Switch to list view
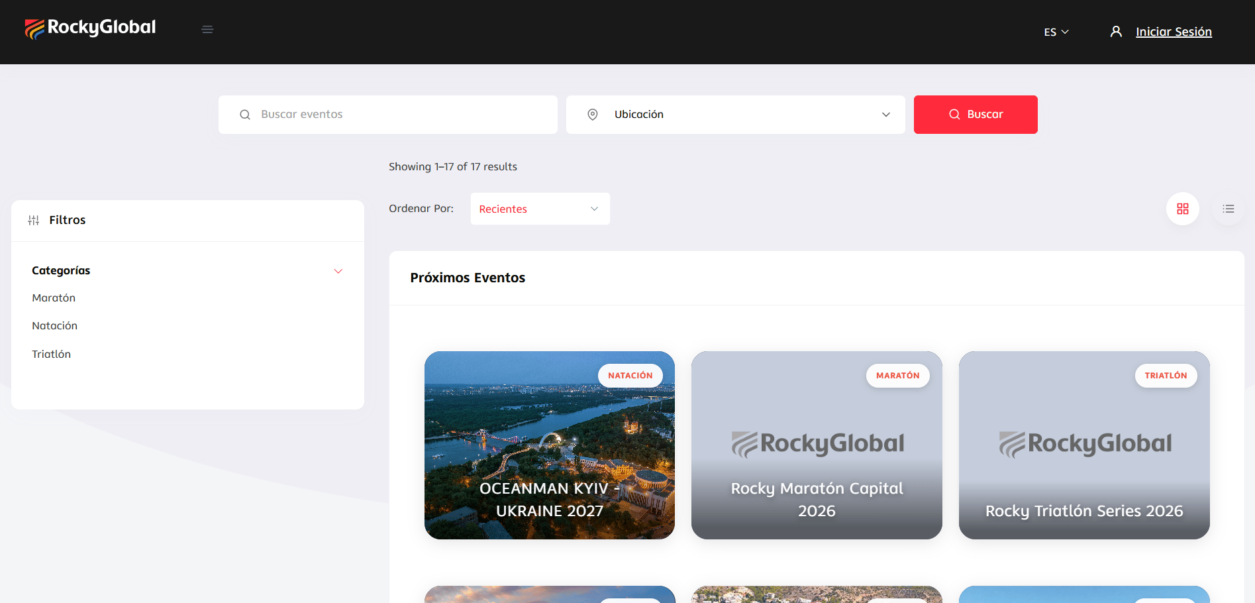The image size is (1255, 603). (x=1229, y=209)
